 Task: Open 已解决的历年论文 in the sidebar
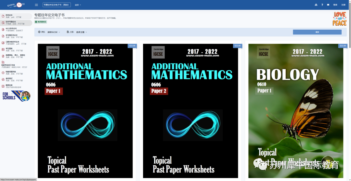[x=16, y=43]
